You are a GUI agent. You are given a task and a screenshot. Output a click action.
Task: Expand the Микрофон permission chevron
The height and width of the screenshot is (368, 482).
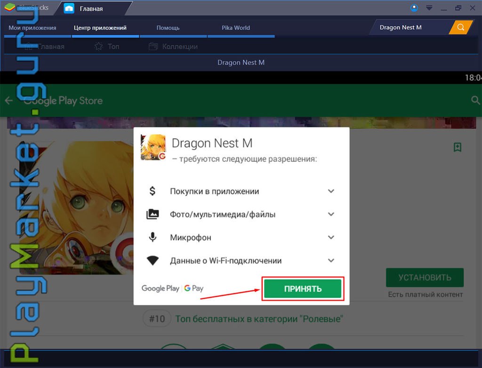331,237
